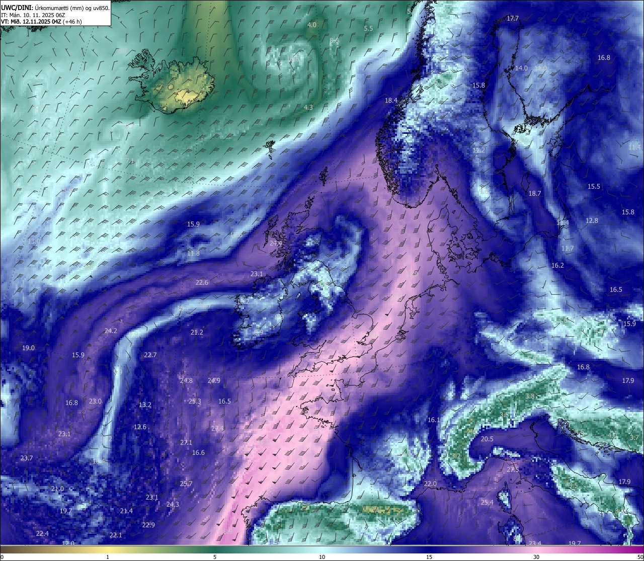644x561 pixels.
Task: Click the '17.7' value label
Action: [x=512, y=19]
